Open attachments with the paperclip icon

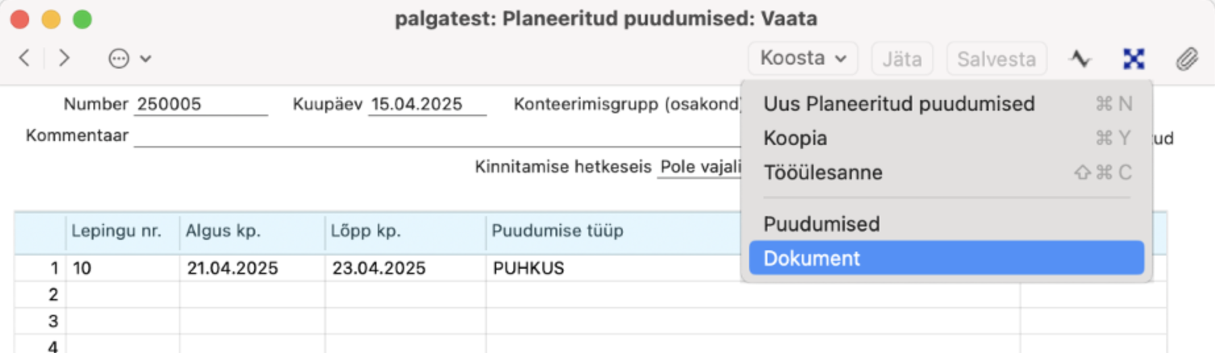(1187, 59)
